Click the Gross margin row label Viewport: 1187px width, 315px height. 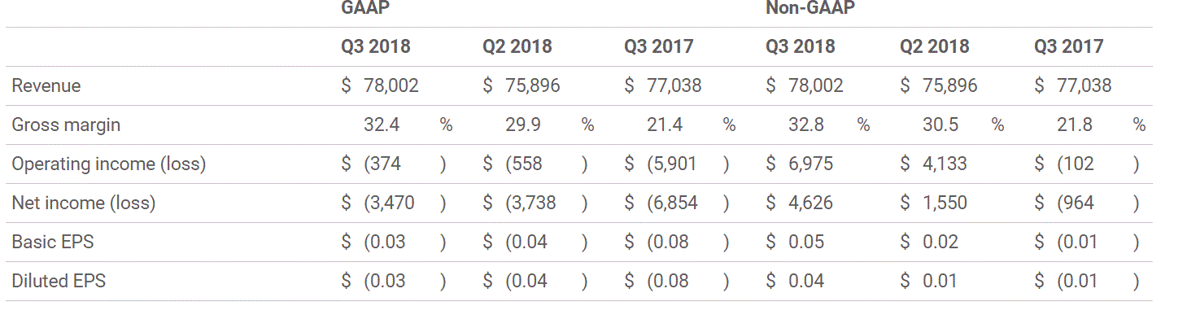click(66, 125)
